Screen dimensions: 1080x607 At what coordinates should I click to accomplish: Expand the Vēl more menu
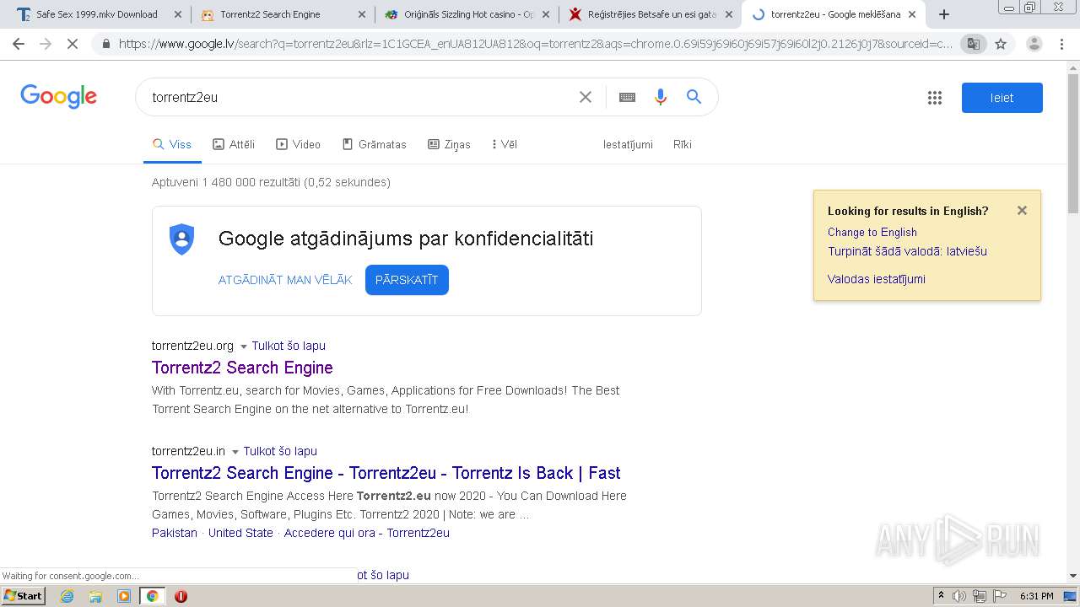pos(505,144)
